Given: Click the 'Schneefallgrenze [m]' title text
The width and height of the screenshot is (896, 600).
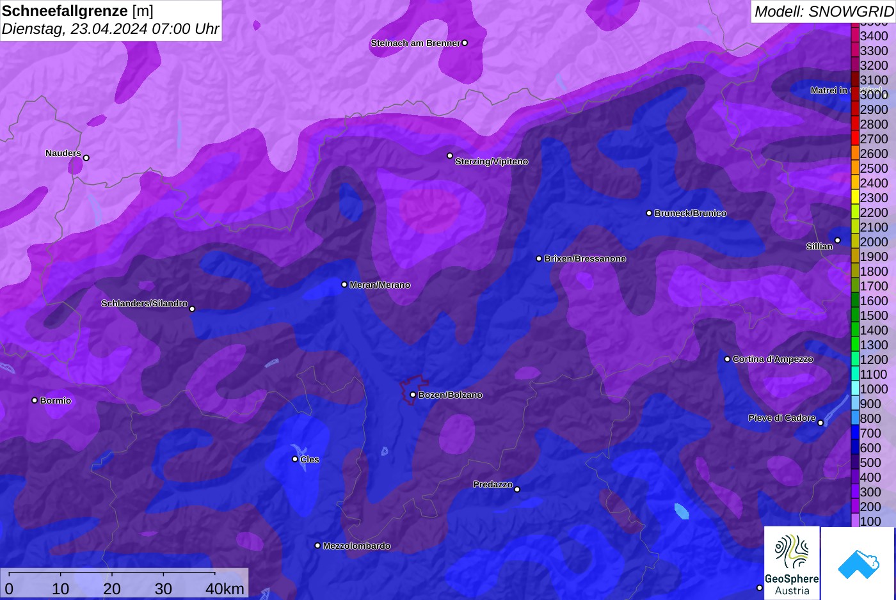Looking at the screenshot, I should point(77,11).
